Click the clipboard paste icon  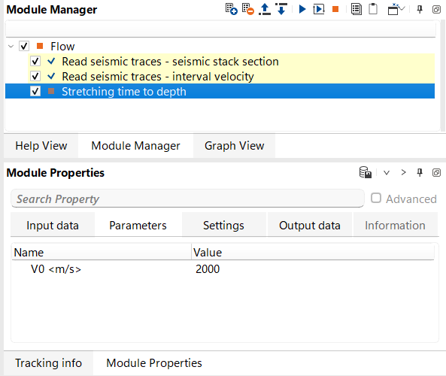pos(373,9)
